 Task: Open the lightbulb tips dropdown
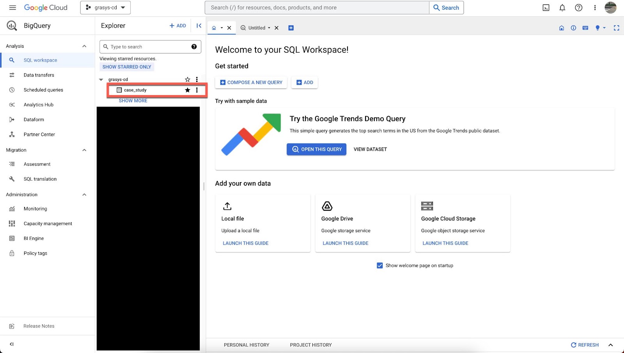click(600, 28)
